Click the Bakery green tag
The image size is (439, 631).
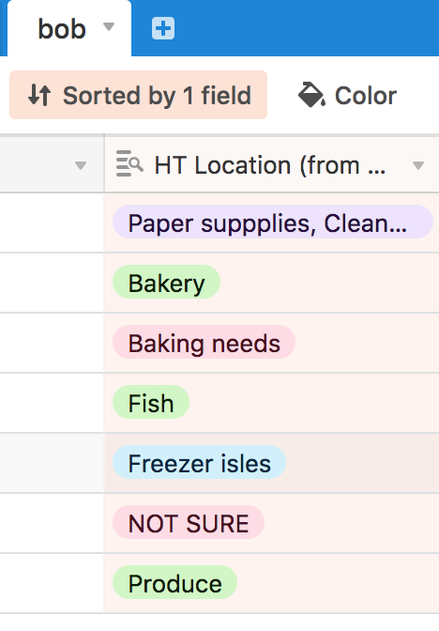(166, 282)
